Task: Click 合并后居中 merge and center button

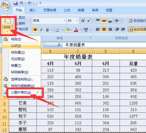Action: [x=137, y=29]
